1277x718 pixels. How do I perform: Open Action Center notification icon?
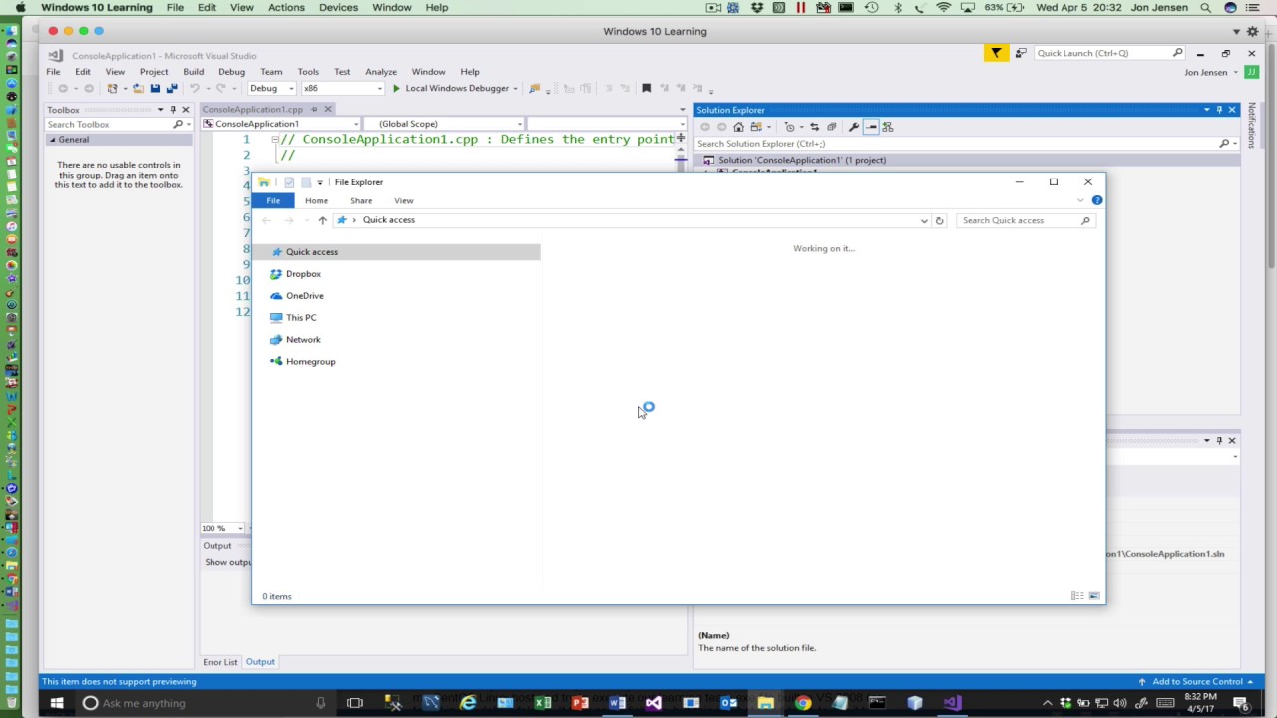tap(1240, 703)
